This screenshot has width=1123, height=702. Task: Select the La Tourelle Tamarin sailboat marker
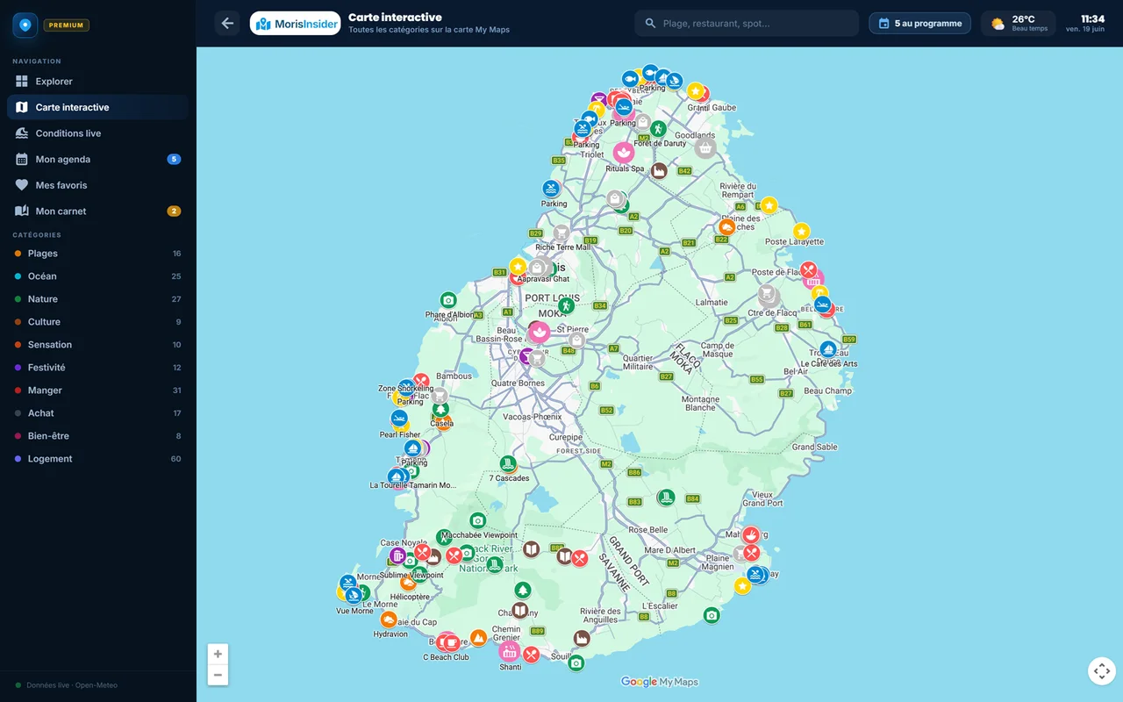tap(396, 476)
